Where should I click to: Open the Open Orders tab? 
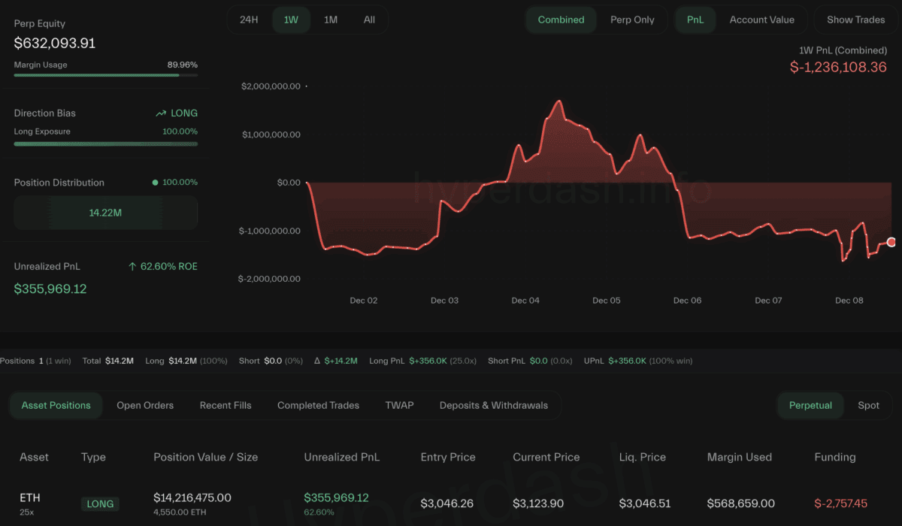145,405
